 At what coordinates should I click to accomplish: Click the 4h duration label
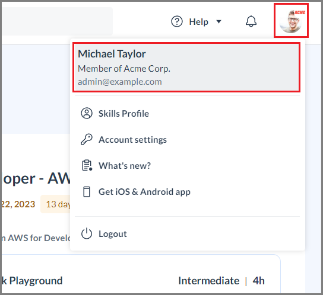(258, 281)
